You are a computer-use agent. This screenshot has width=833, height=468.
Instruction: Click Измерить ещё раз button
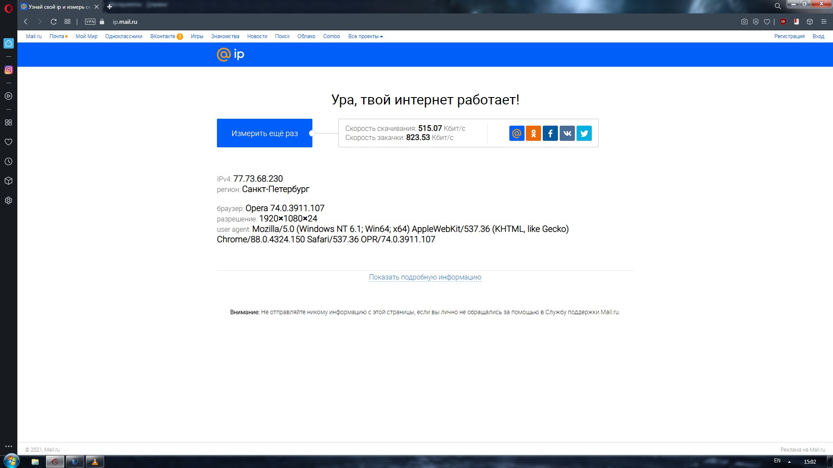[265, 133]
